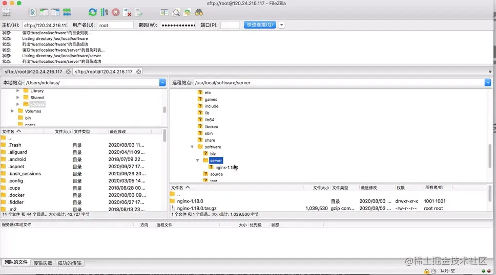
Task: Open directory listing filters dialog
Action: click(164, 12)
